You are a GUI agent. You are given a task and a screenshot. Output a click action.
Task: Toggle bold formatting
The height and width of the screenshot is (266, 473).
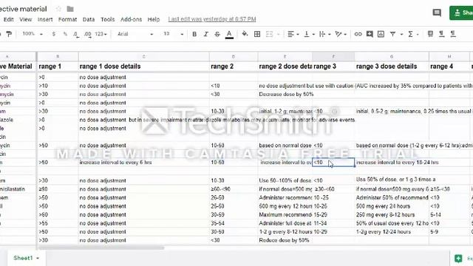(x=194, y=34)
